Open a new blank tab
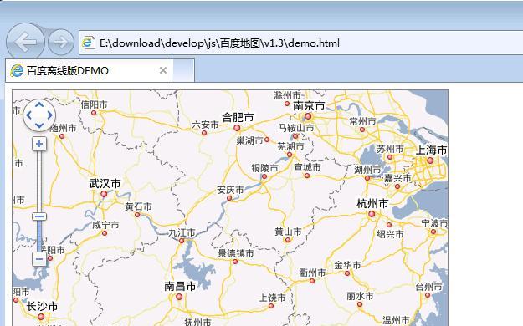This screenshot has height=326, width=523. click(x=183, y=70)
